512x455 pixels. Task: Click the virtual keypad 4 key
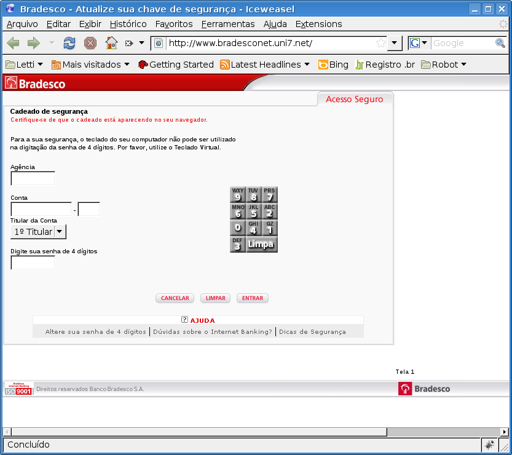click(x=254, y=228)
